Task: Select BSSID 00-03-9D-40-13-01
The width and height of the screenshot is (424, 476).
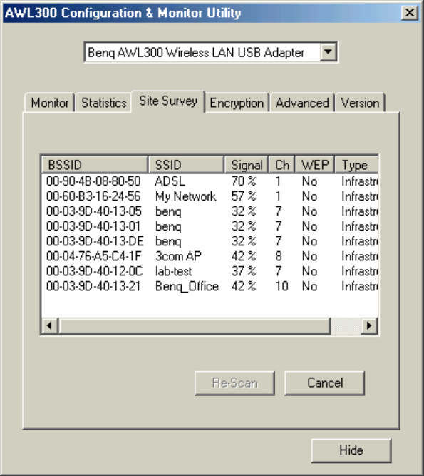Action: tap(93, 226)
